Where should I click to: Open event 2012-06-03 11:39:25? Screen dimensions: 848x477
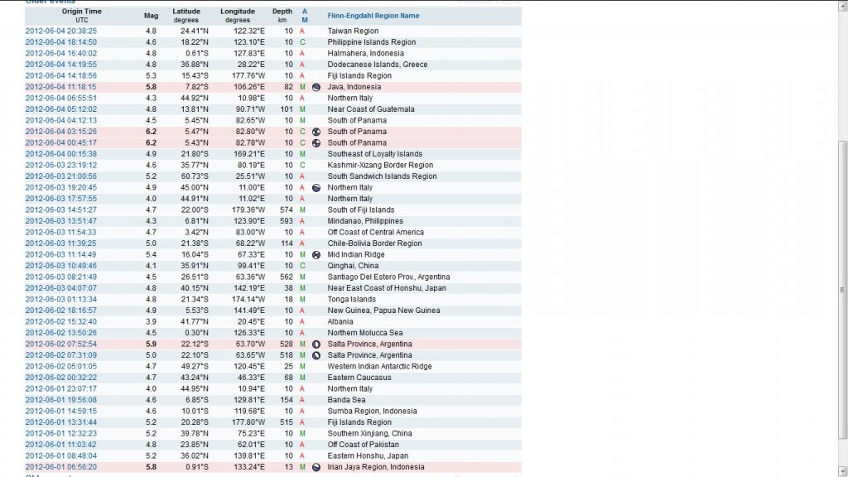click(x=61, y=243)
